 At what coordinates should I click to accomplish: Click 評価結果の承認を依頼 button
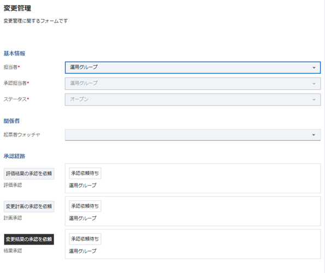(29, 174)
